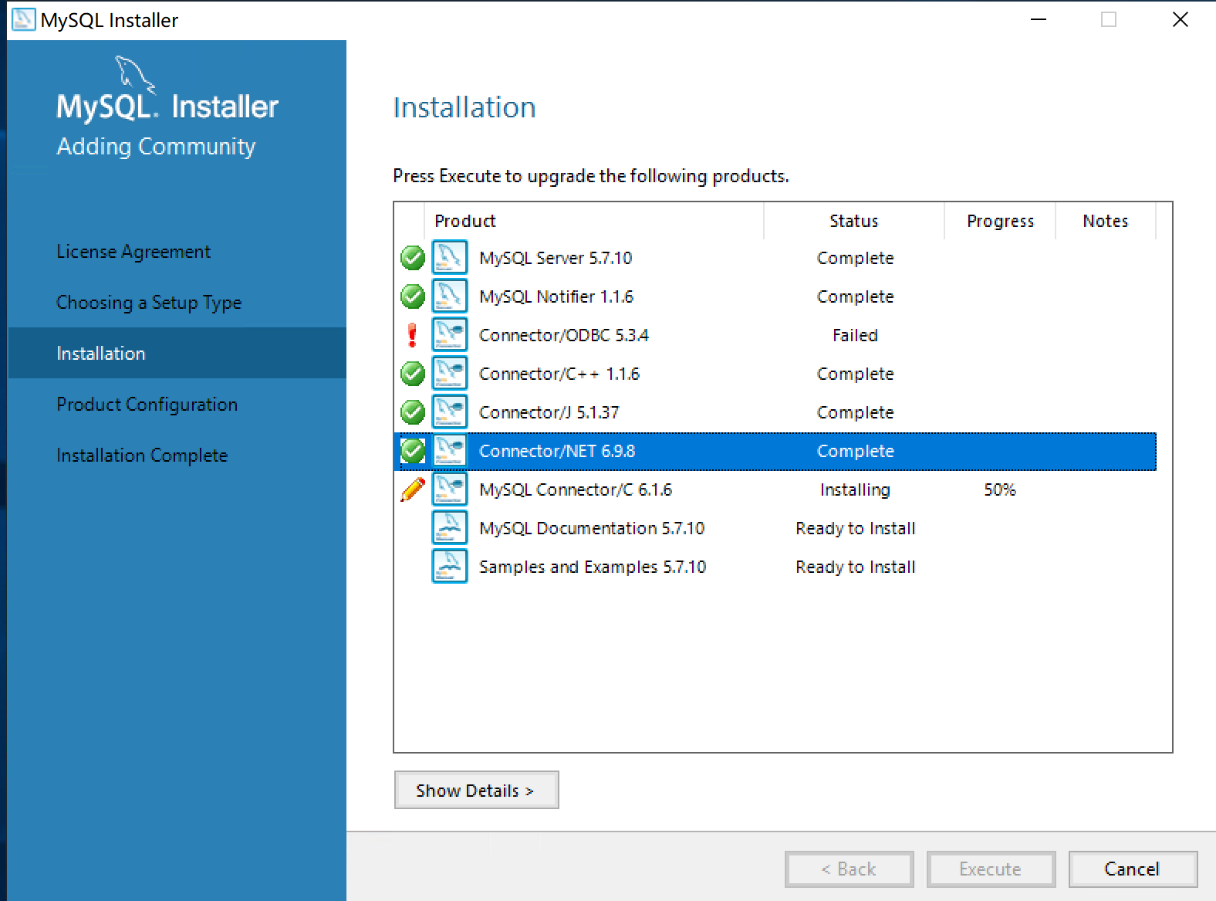Go to the Choosing a Setup Type step

coord(149,303)
